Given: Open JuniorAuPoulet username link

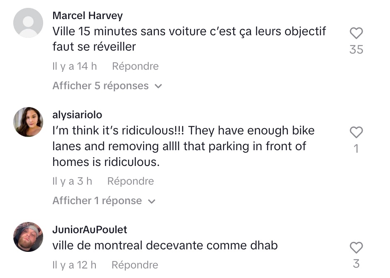Looking at the screenshot, I should pos(90,230).
